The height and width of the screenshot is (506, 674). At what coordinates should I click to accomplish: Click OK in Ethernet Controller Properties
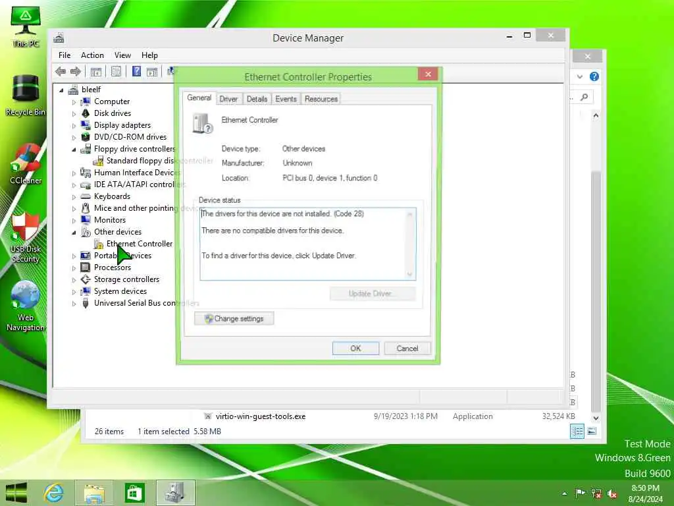click(x=355, y=348)
